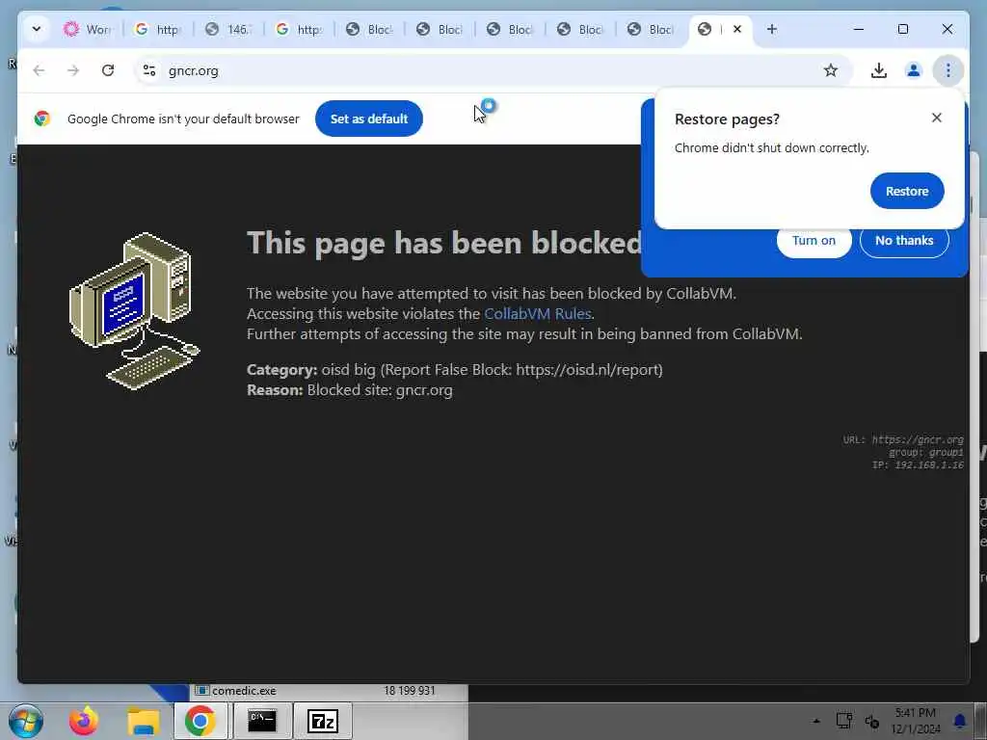
Task: Open the clock showing 5:41 PM
Action: pos(916,721)
